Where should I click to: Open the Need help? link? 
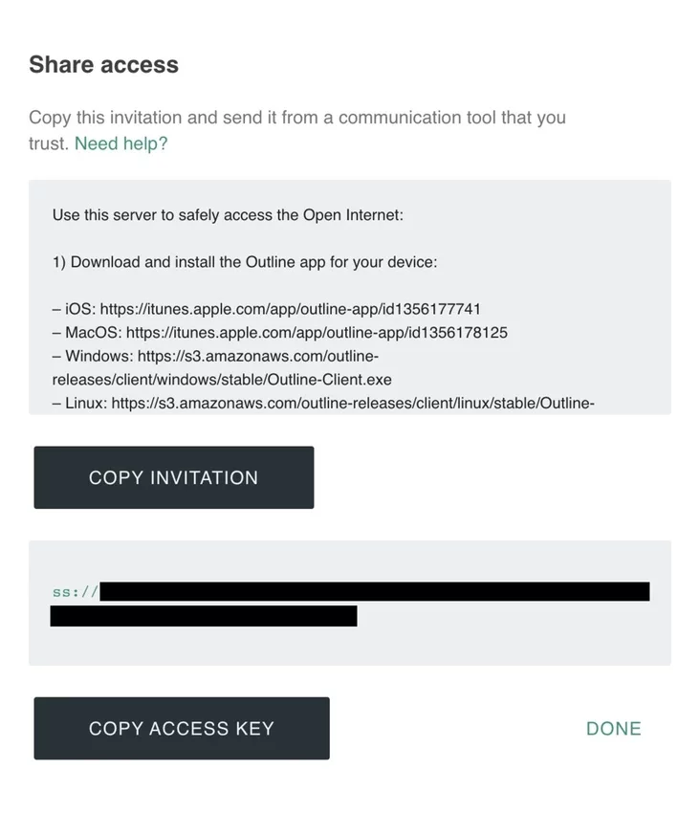(x=120, y=143)
